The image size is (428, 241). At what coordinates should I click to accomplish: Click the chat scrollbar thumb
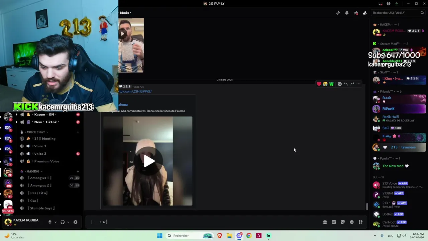367,207
